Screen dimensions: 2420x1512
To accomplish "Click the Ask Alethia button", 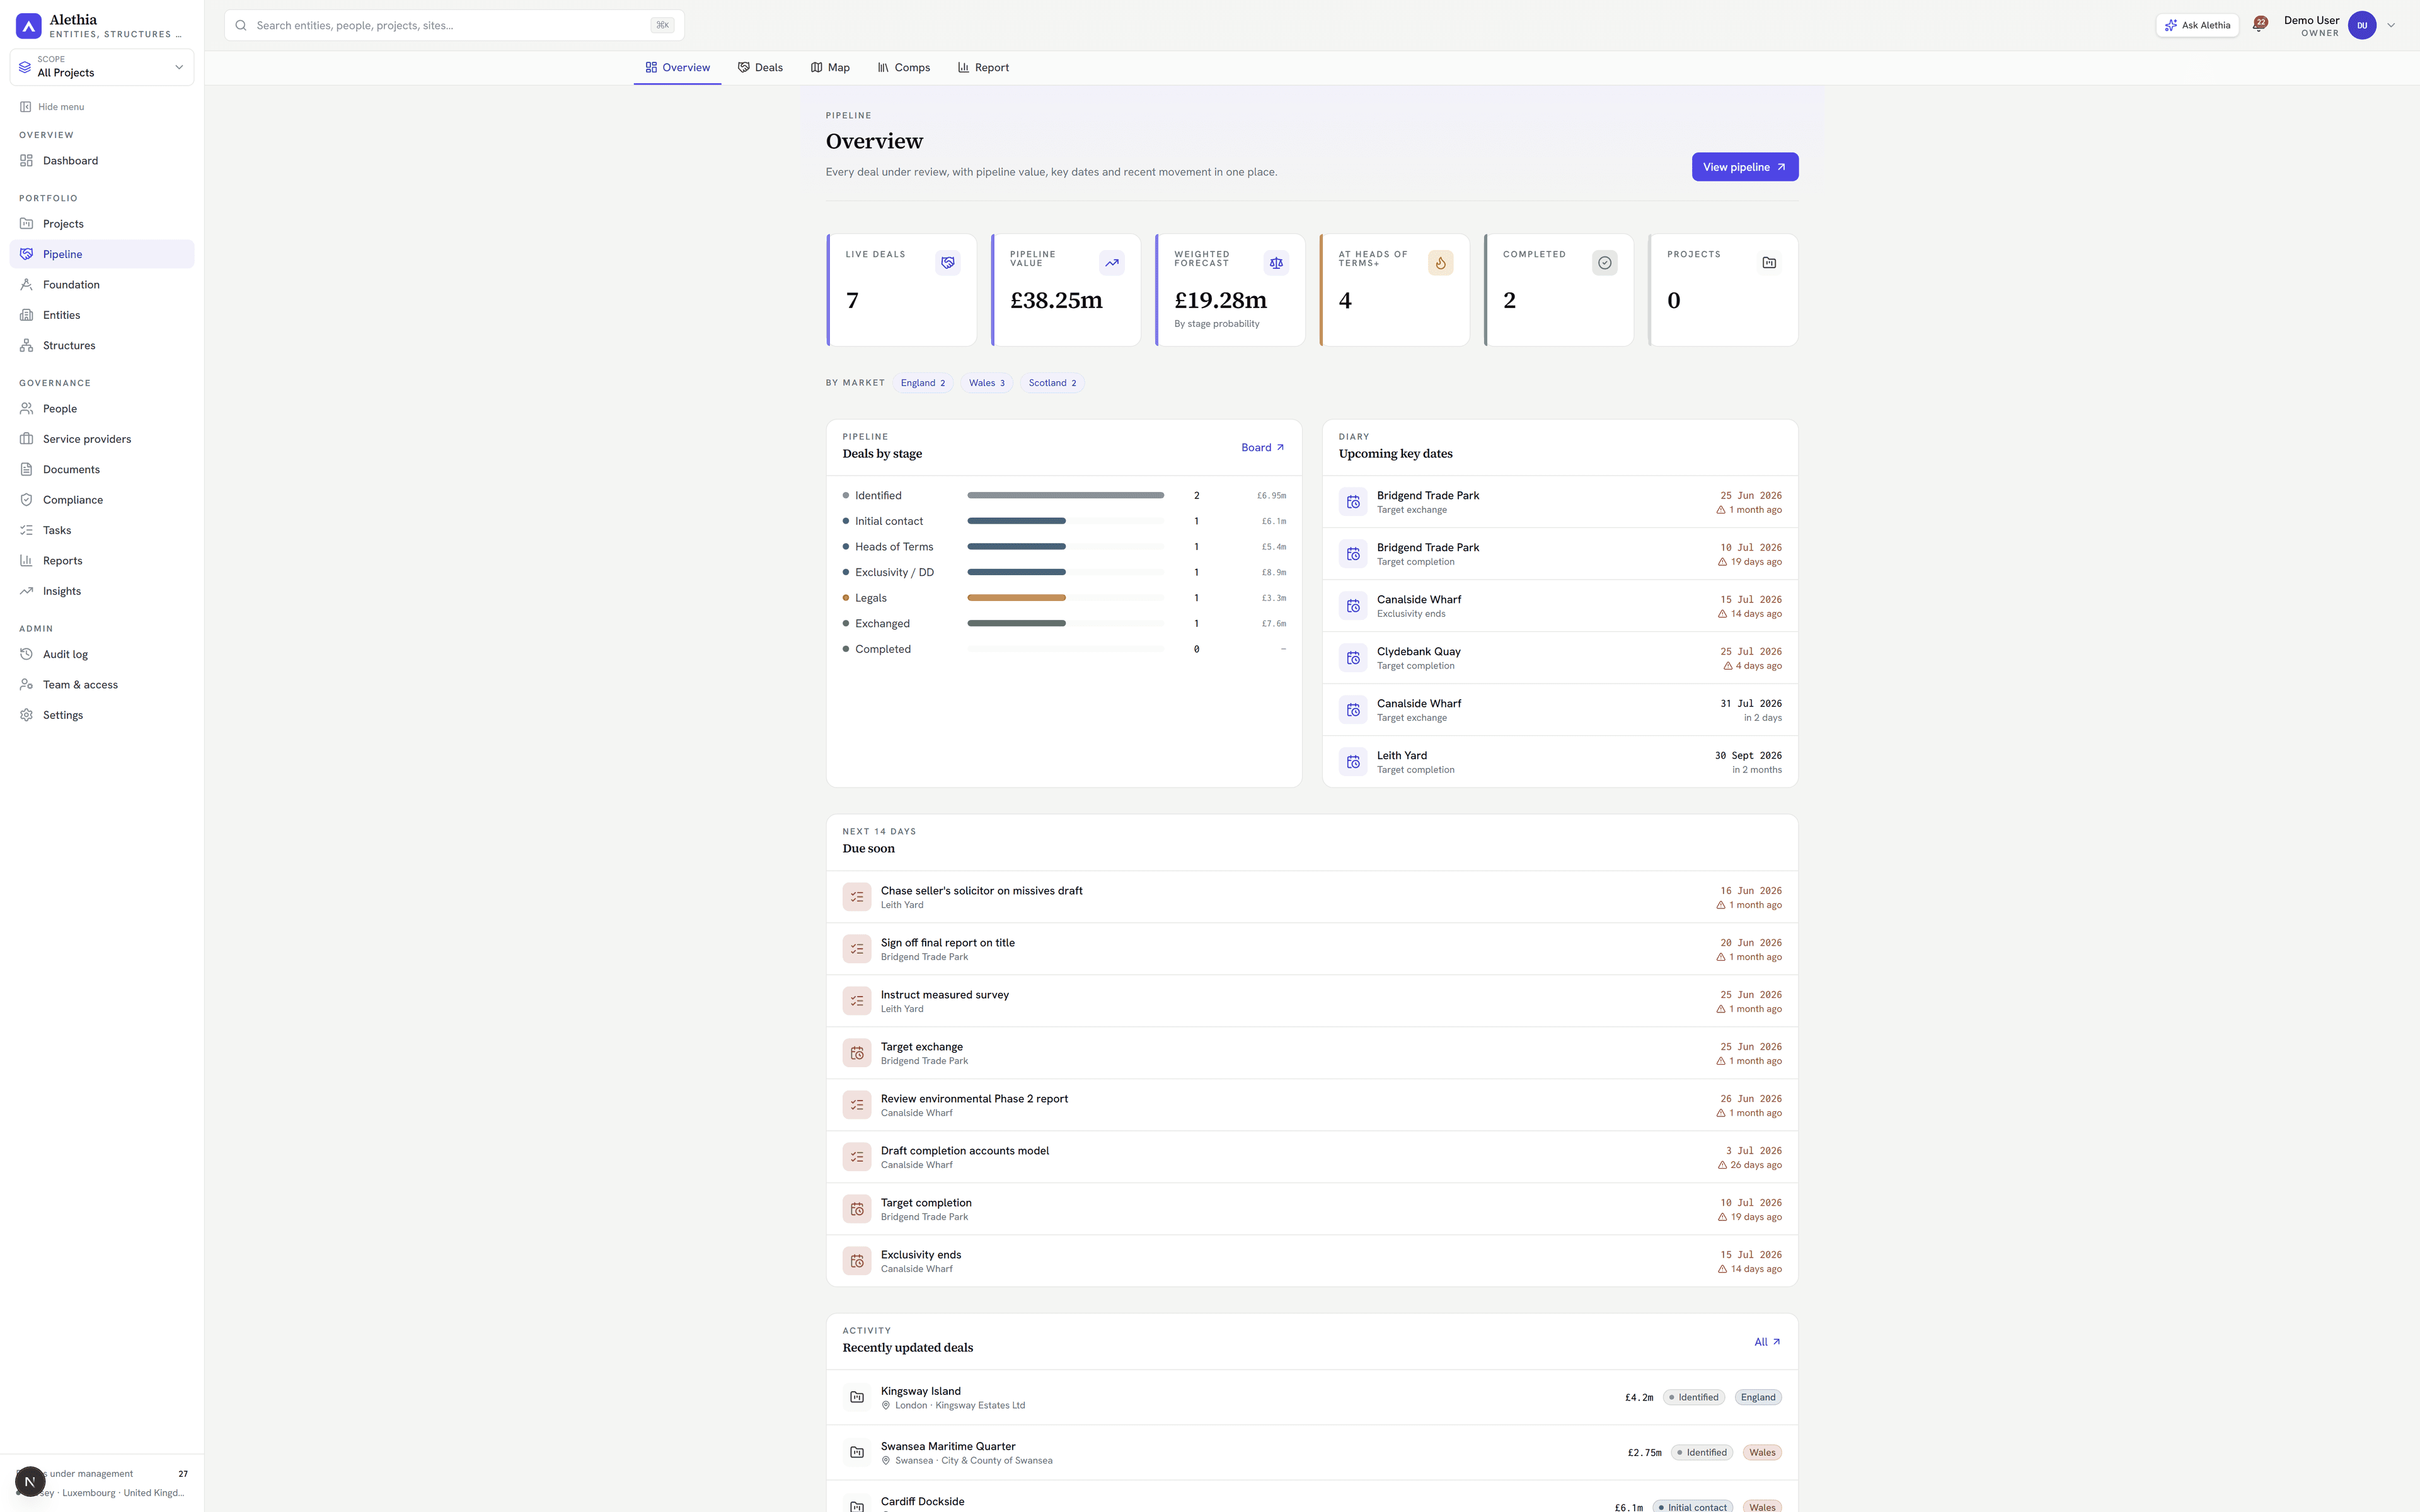I will point(2197,25).
